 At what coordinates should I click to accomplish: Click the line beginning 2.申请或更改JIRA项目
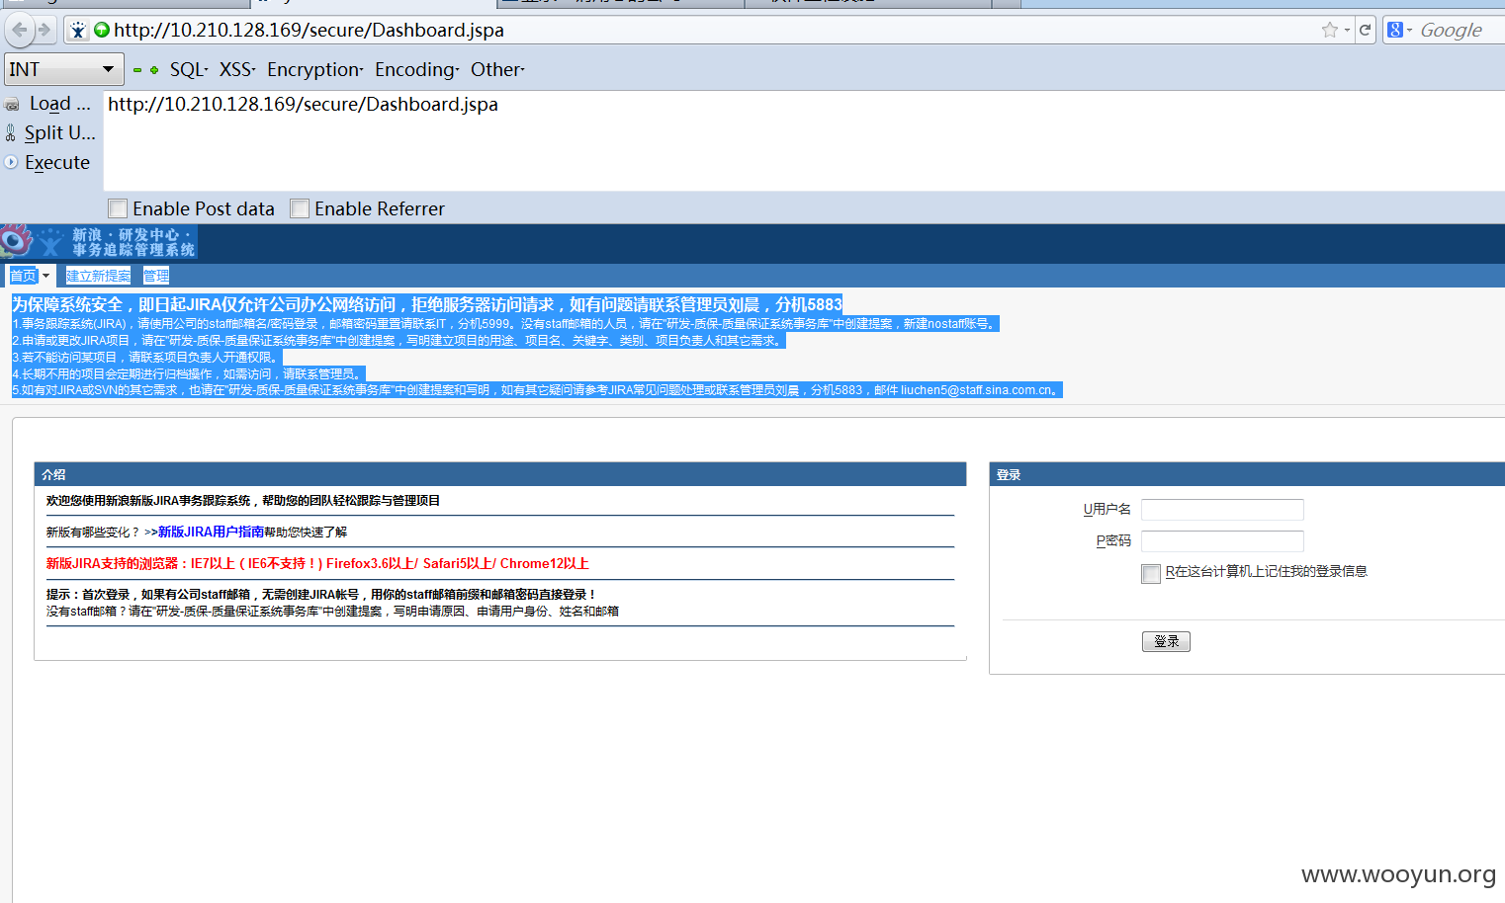(399, 341)
